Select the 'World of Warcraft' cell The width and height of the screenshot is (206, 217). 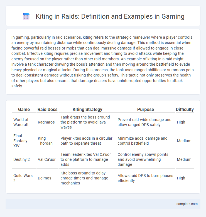(x=24, y=122)
